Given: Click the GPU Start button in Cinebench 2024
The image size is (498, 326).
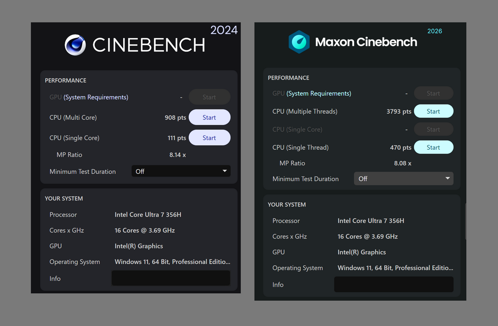Looking at the screenshot, I should click(x=210, y=97).
